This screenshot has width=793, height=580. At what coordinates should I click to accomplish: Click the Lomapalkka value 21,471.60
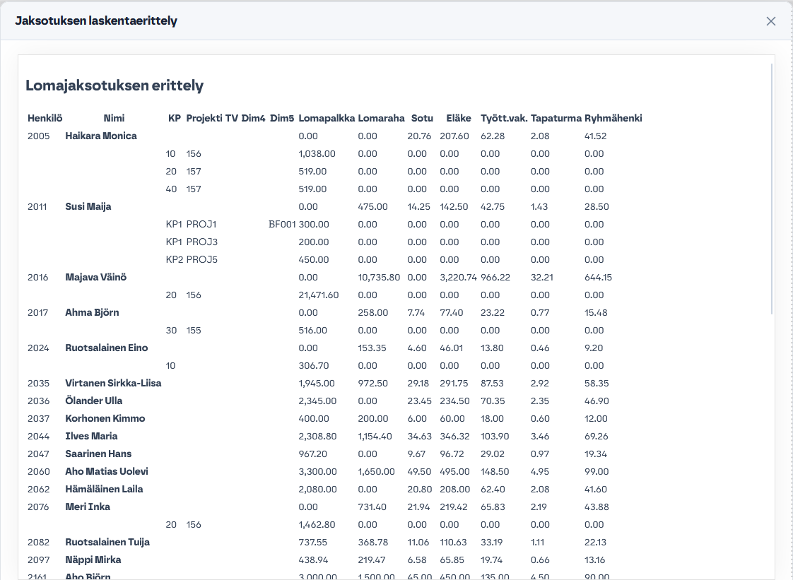(x=319, y=295)
